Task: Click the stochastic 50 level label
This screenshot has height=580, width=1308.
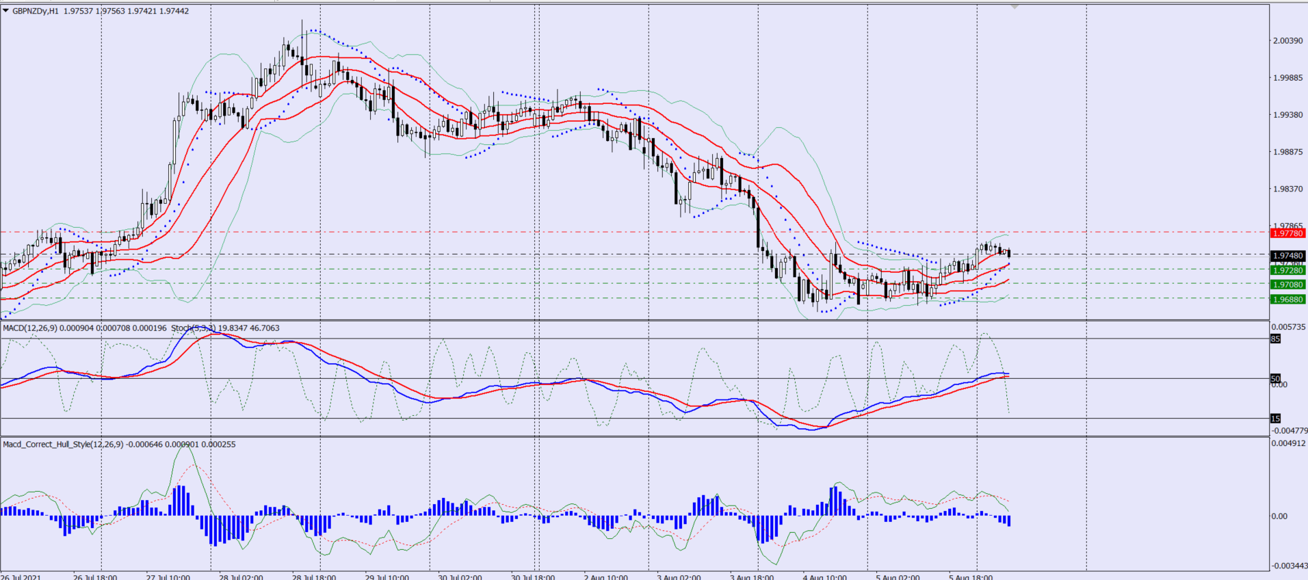Action: click(1275, 378)
